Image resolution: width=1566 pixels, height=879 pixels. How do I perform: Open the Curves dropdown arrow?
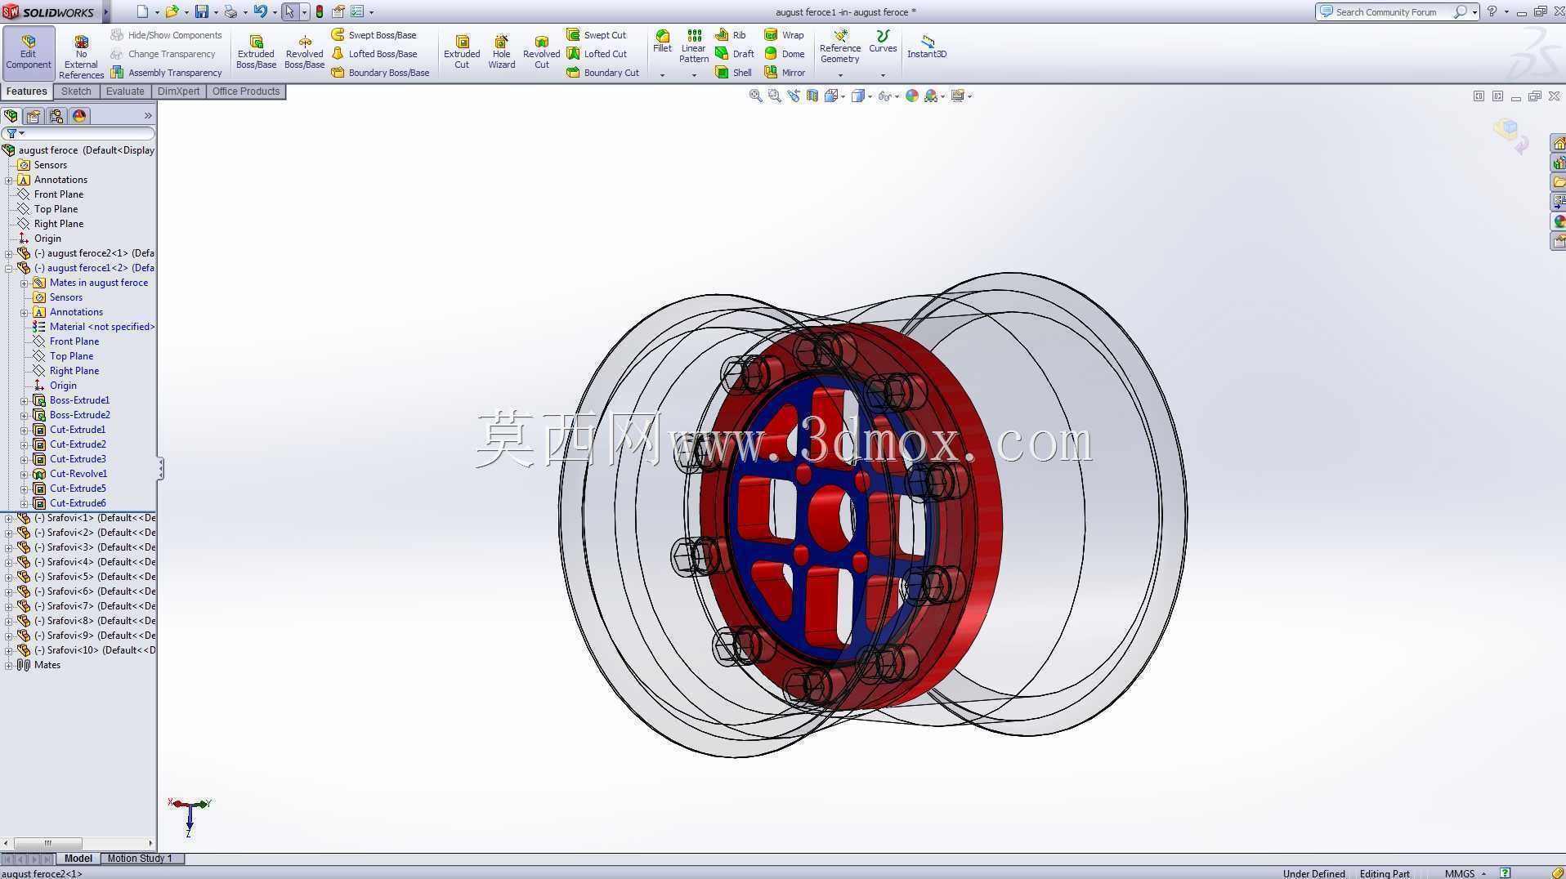pyautogui.click(x=883, y=75)
